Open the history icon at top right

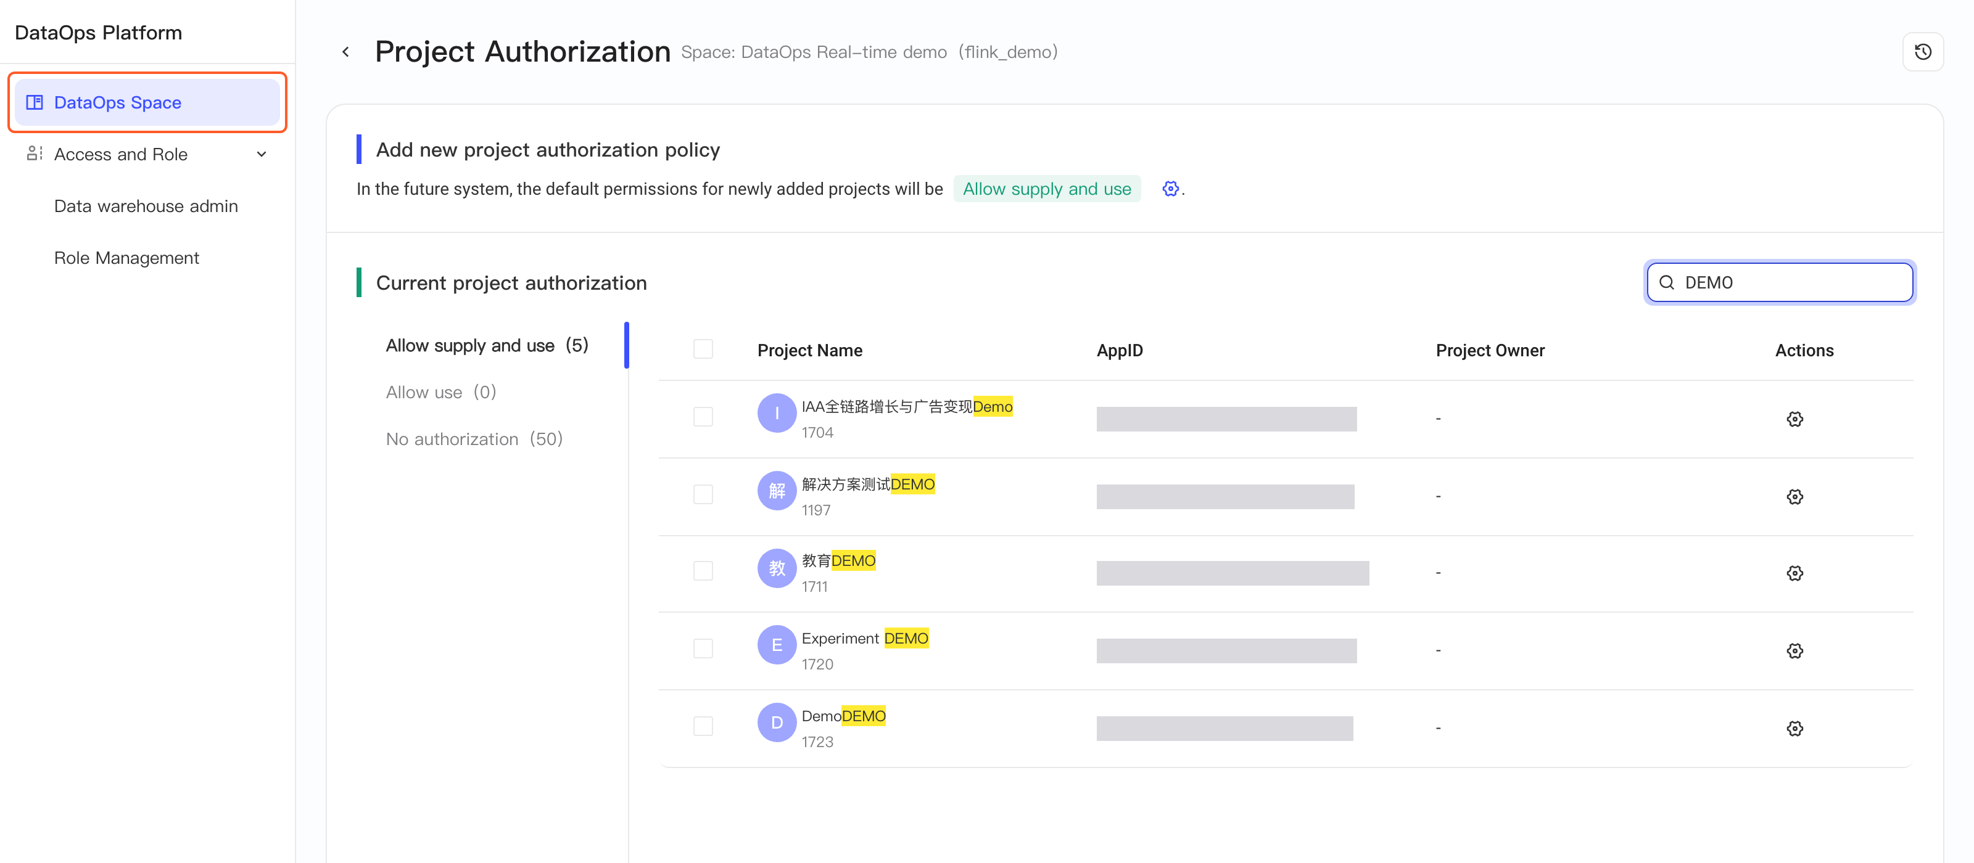pyautogui.click(x=1923, y=52)
